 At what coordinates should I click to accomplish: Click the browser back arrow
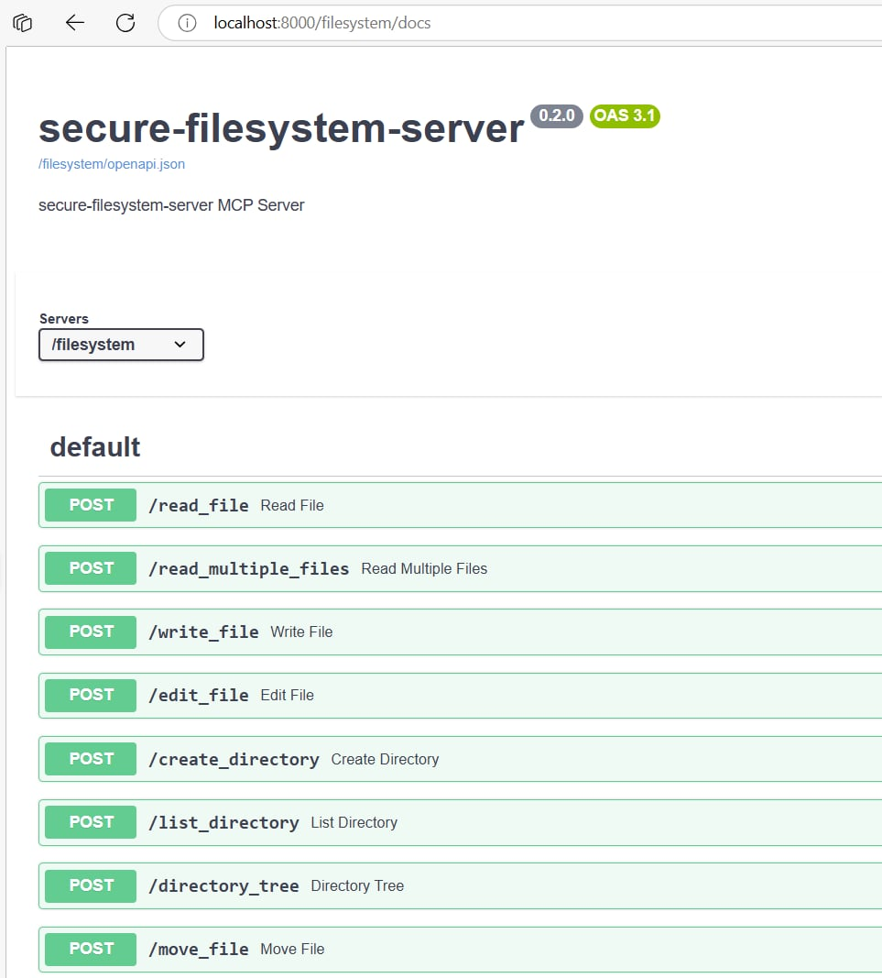pos(74,23)
